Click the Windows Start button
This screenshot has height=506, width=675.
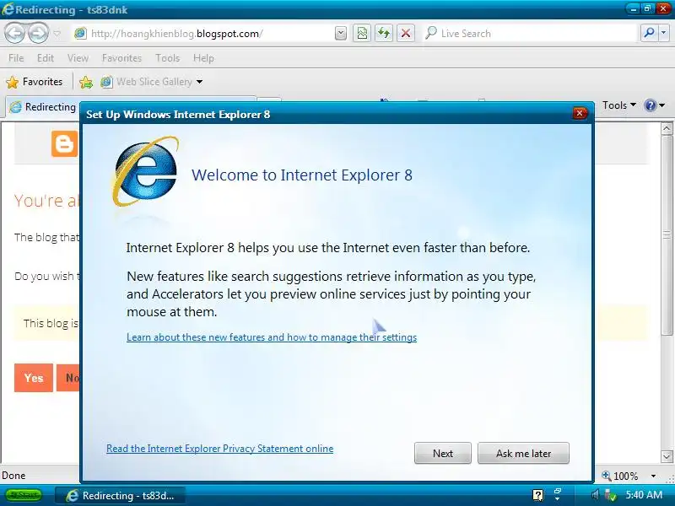point(24,495)
